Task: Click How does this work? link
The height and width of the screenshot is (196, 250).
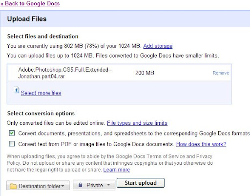Action: (201, 144)
